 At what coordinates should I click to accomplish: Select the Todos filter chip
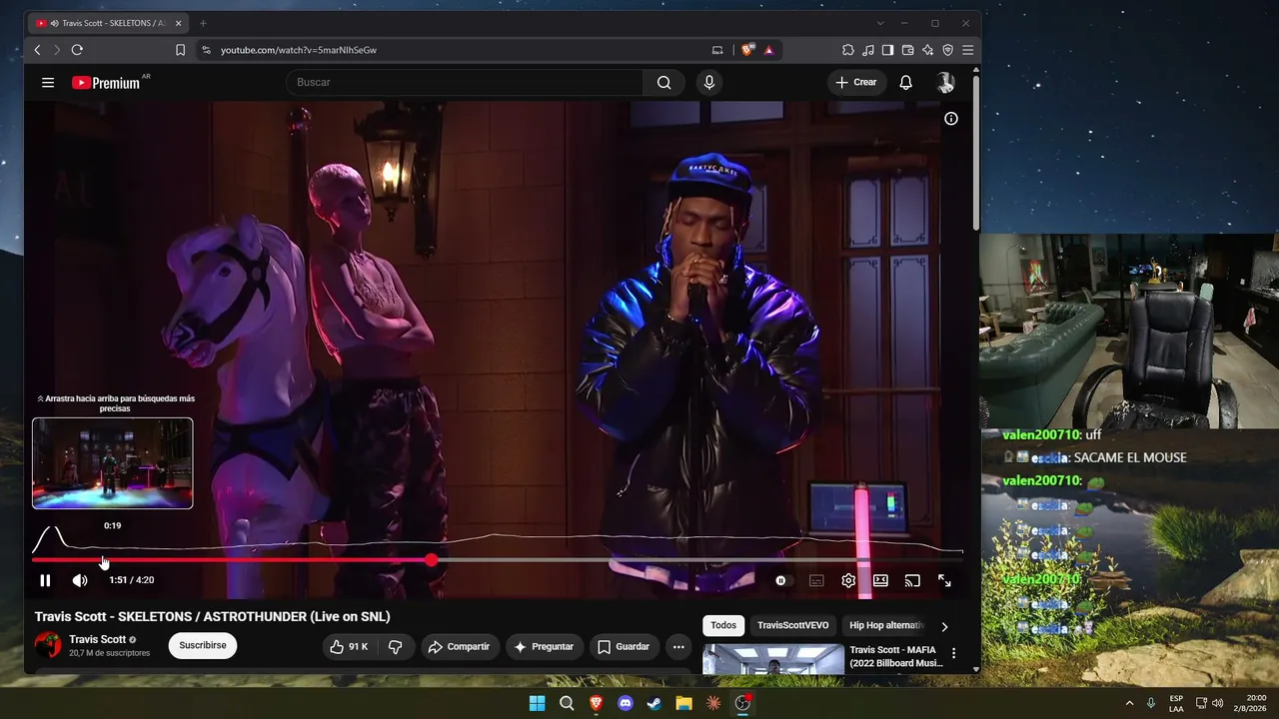723,625
